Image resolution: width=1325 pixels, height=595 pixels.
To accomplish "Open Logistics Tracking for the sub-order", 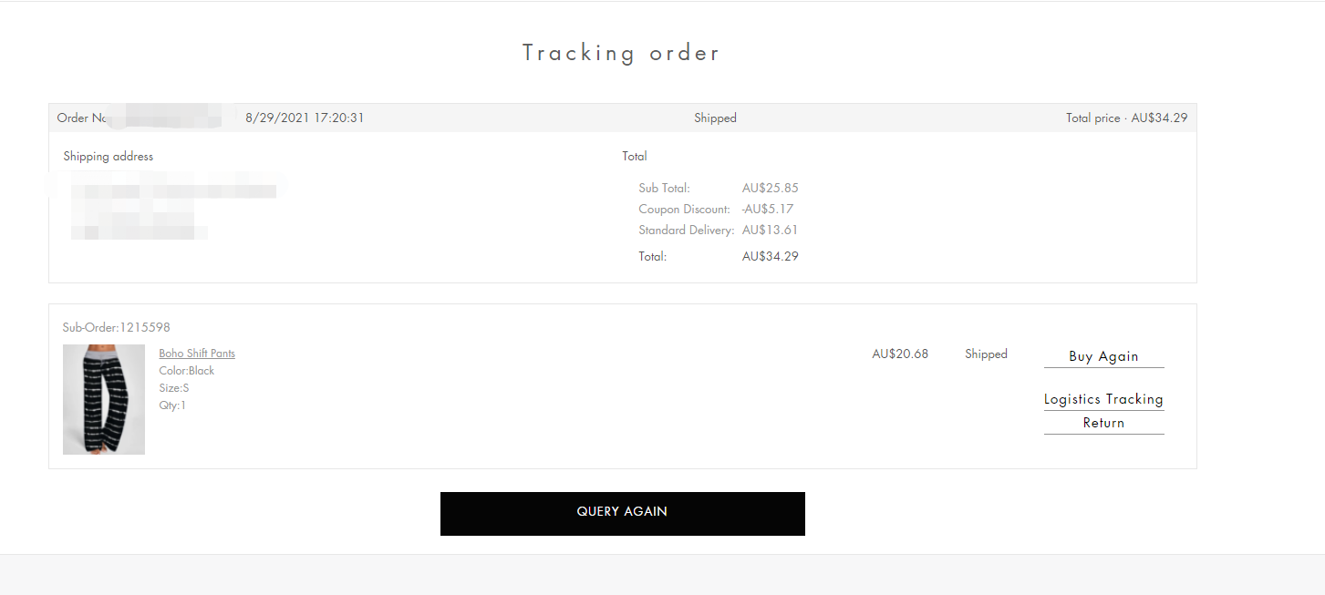I will [1103, 399].
